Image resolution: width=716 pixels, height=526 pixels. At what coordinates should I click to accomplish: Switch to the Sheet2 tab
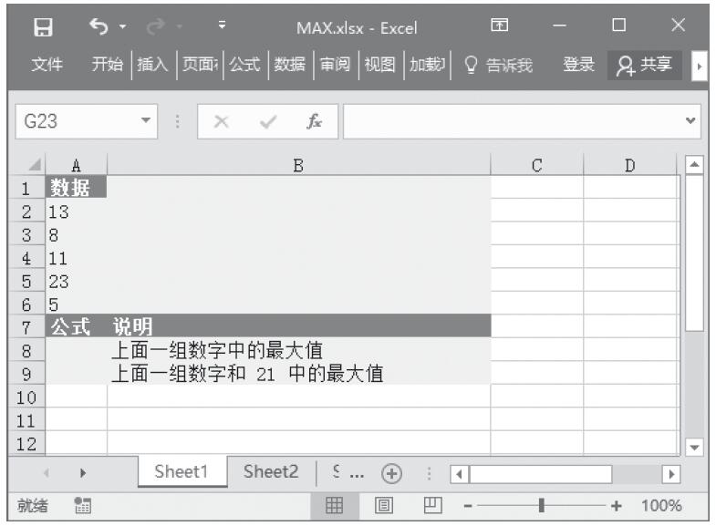(271, 472)
